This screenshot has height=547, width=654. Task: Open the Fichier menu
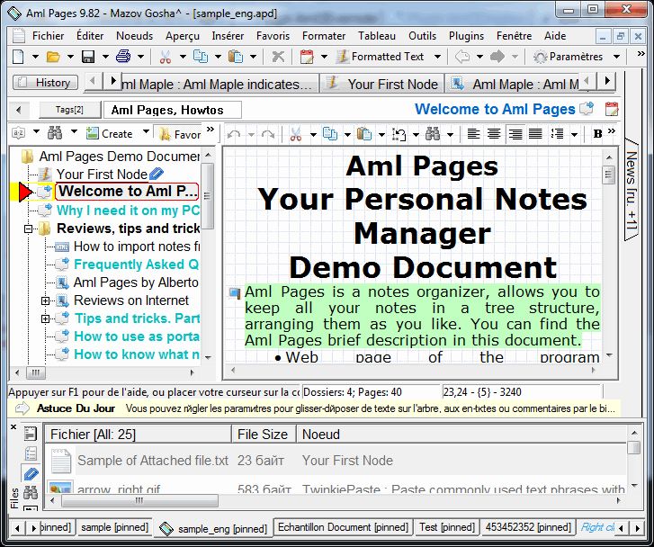pyautogui.click(x=48, y=36)
